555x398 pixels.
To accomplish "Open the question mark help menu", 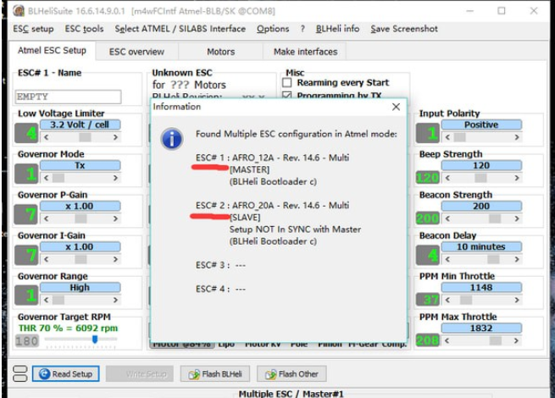I will (302, 29).
